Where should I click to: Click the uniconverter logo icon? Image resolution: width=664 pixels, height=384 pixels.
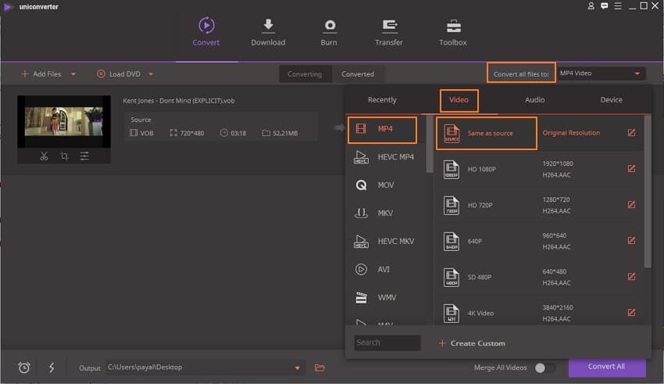click(x=8, y=7)
